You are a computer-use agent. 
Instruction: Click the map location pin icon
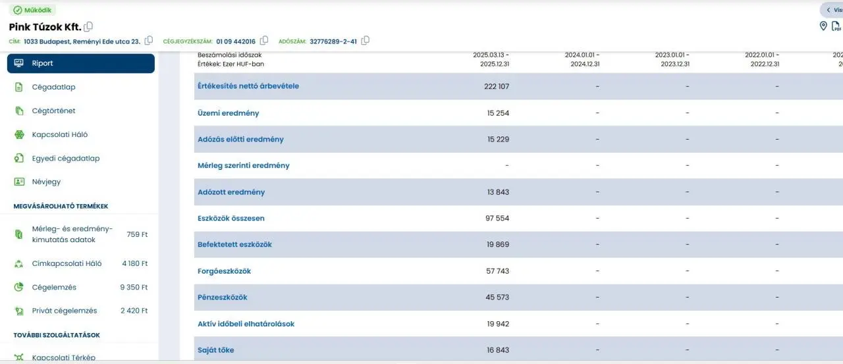[823, 26]
